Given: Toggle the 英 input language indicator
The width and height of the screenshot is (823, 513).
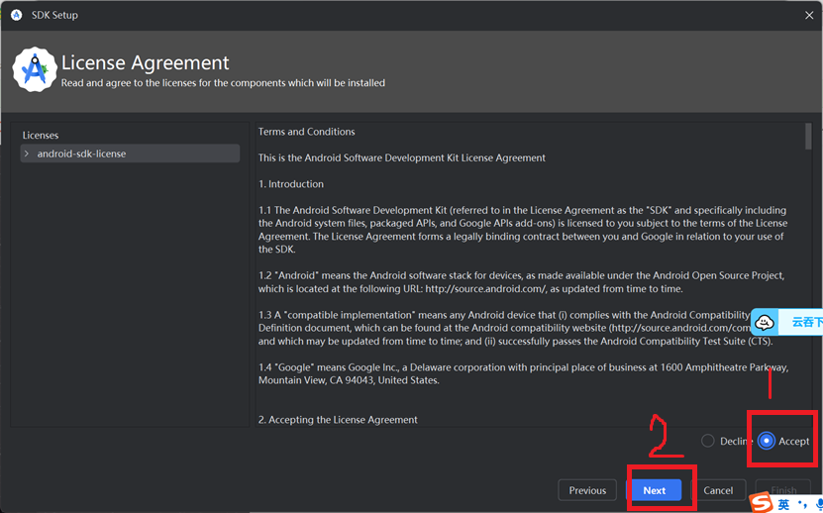Looking at the screenshot, I should pyautogui.click(x=783, y=504).
